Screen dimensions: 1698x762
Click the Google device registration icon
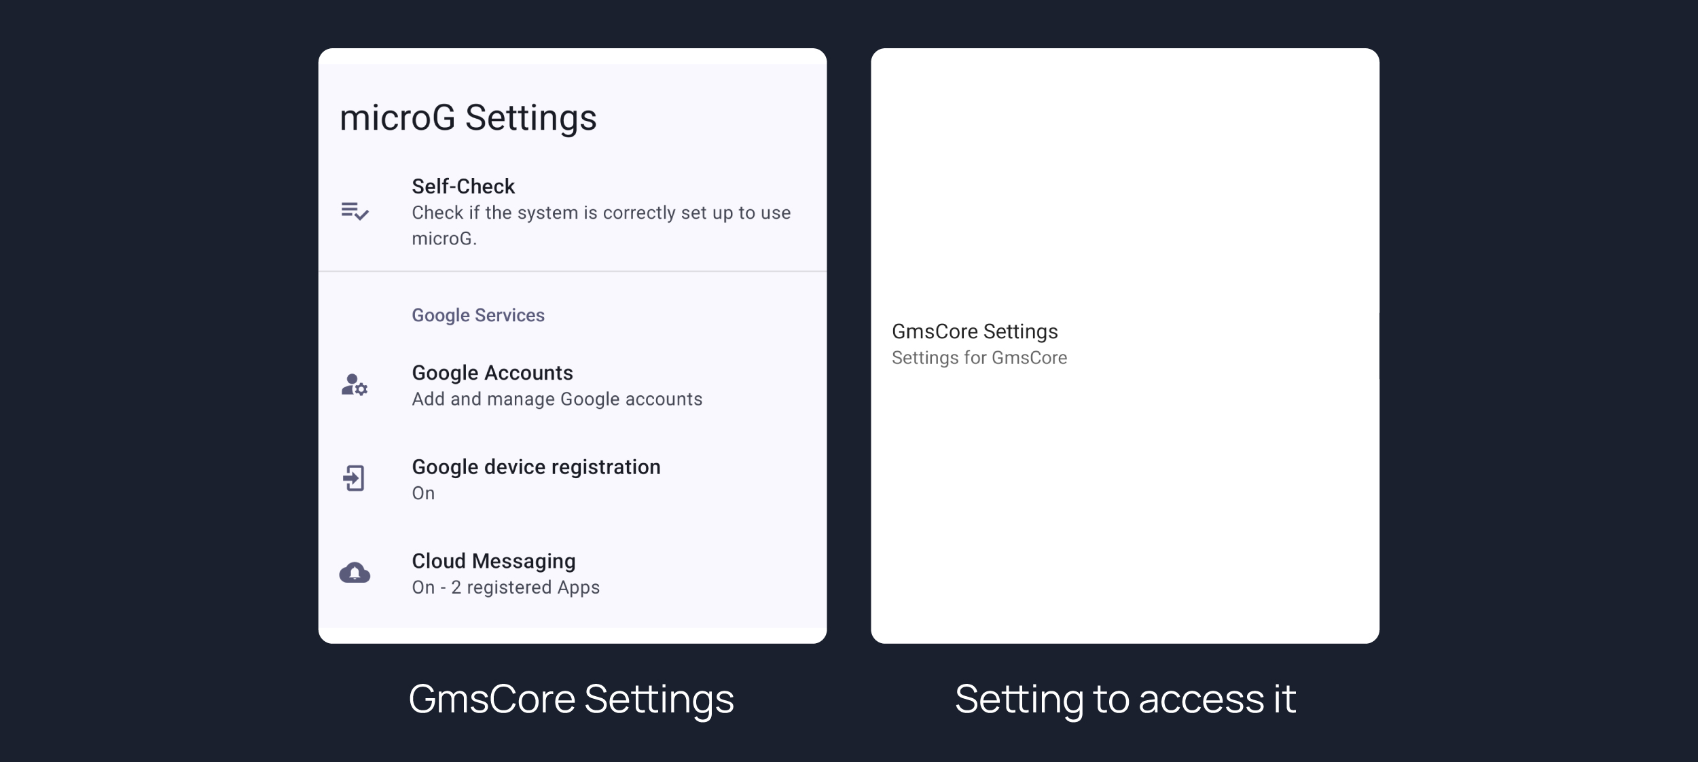coord(355,479)
